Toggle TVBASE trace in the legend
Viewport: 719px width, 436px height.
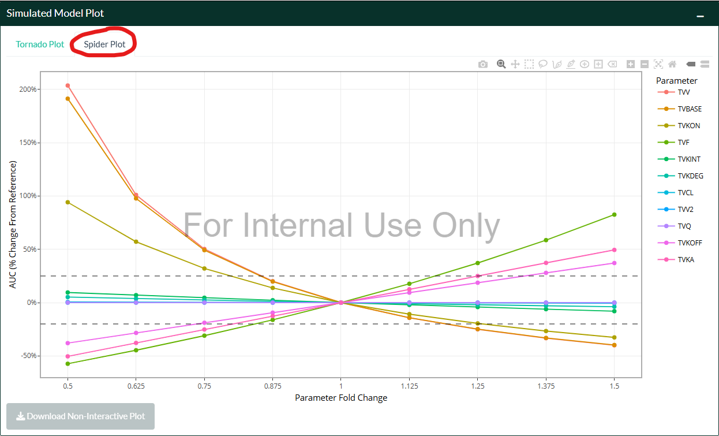click(x=689, y=109)
